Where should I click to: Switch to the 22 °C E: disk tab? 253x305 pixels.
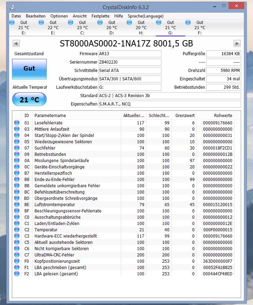click(53, 28)
